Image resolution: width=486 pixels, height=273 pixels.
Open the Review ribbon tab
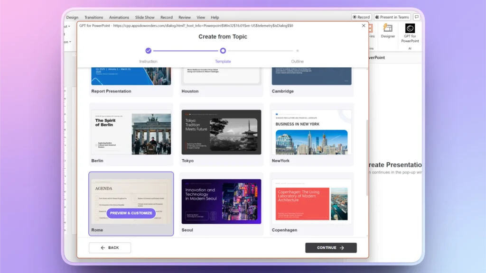pos(185,18)
